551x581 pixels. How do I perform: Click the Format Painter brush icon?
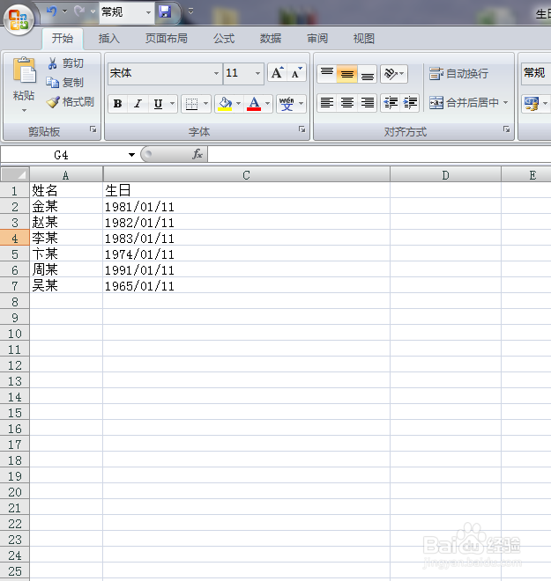point(53,102)
